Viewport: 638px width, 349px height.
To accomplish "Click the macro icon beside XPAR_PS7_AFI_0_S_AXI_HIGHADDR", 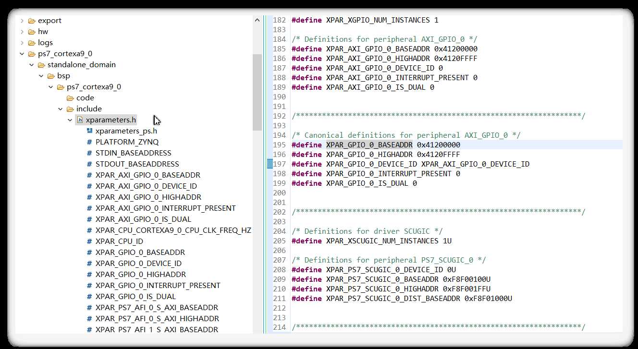I will point(89,319).
